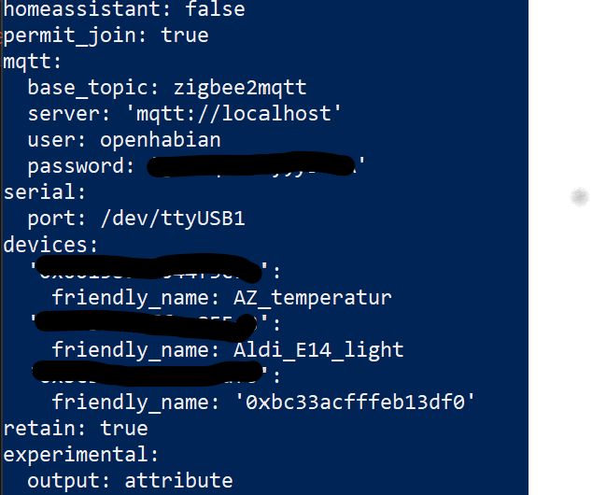Click the friendly name AZ_temperatur

point(313,298)
